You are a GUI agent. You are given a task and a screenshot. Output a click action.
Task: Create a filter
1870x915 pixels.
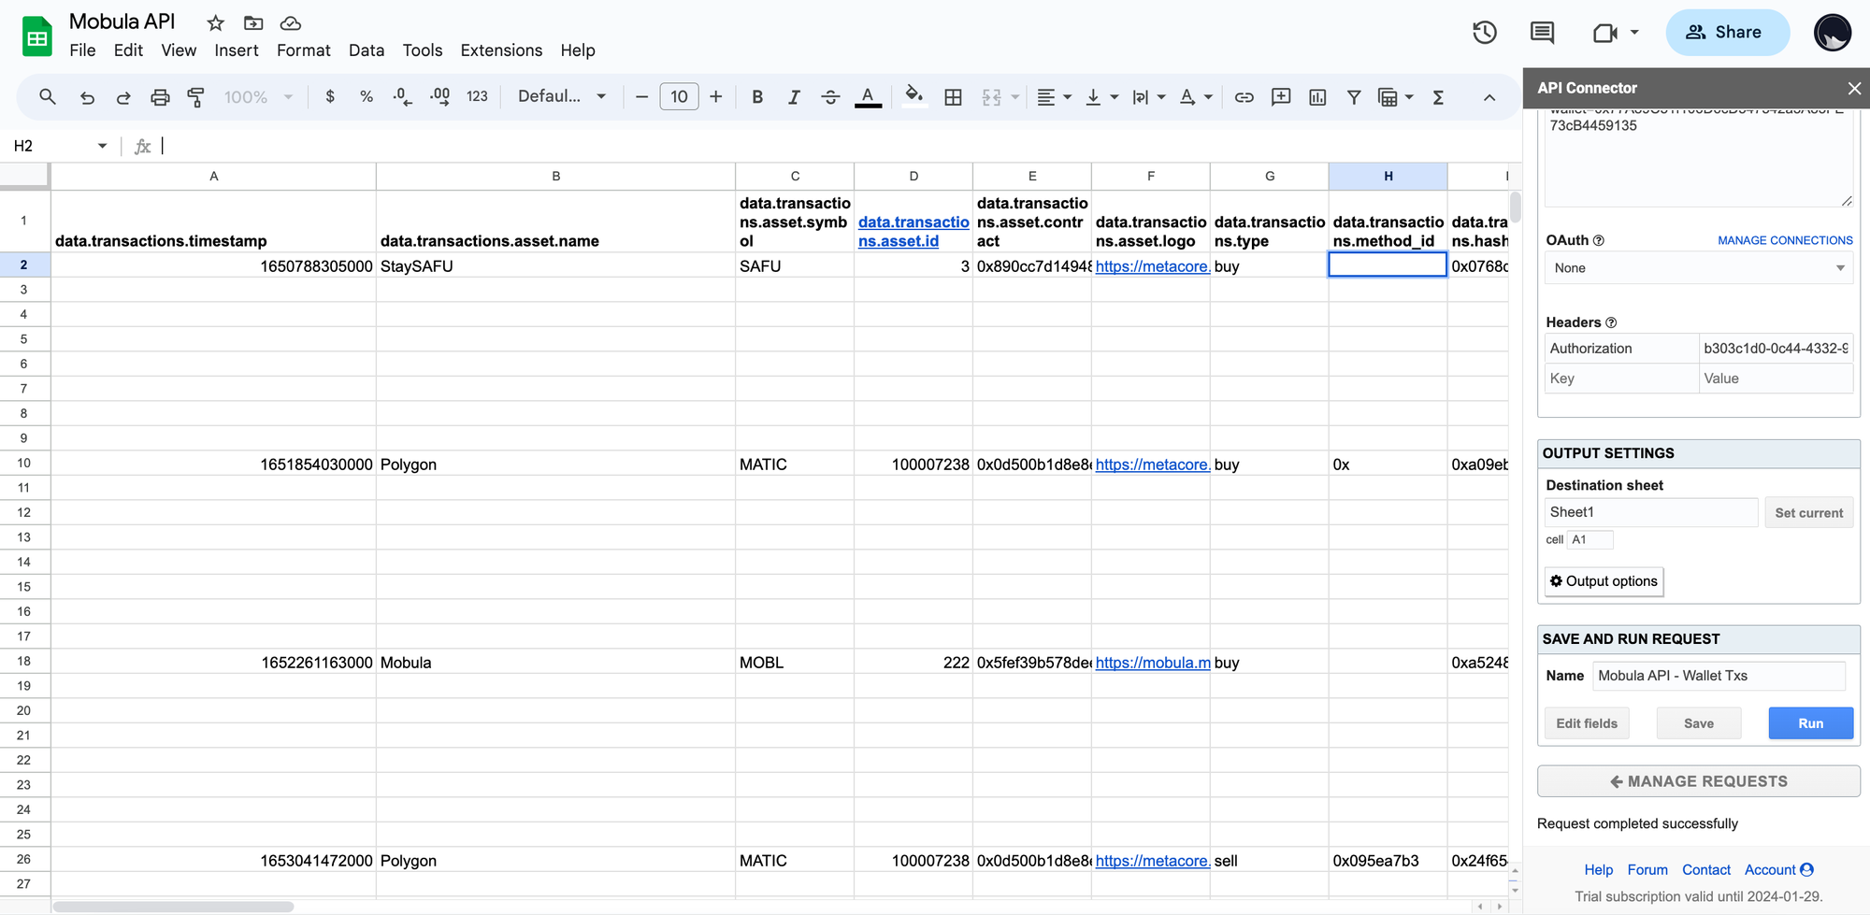tap(1354, 96)
